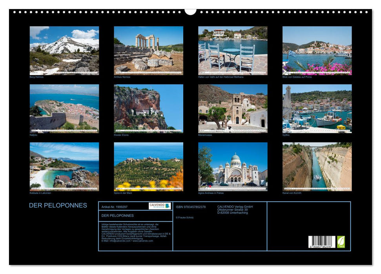
Task: Click the large DER PELOPONNES title
Action: [x=58, y=205]
